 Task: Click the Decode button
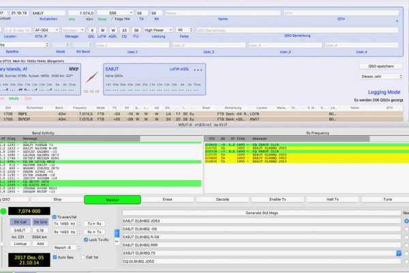point(222,199)
